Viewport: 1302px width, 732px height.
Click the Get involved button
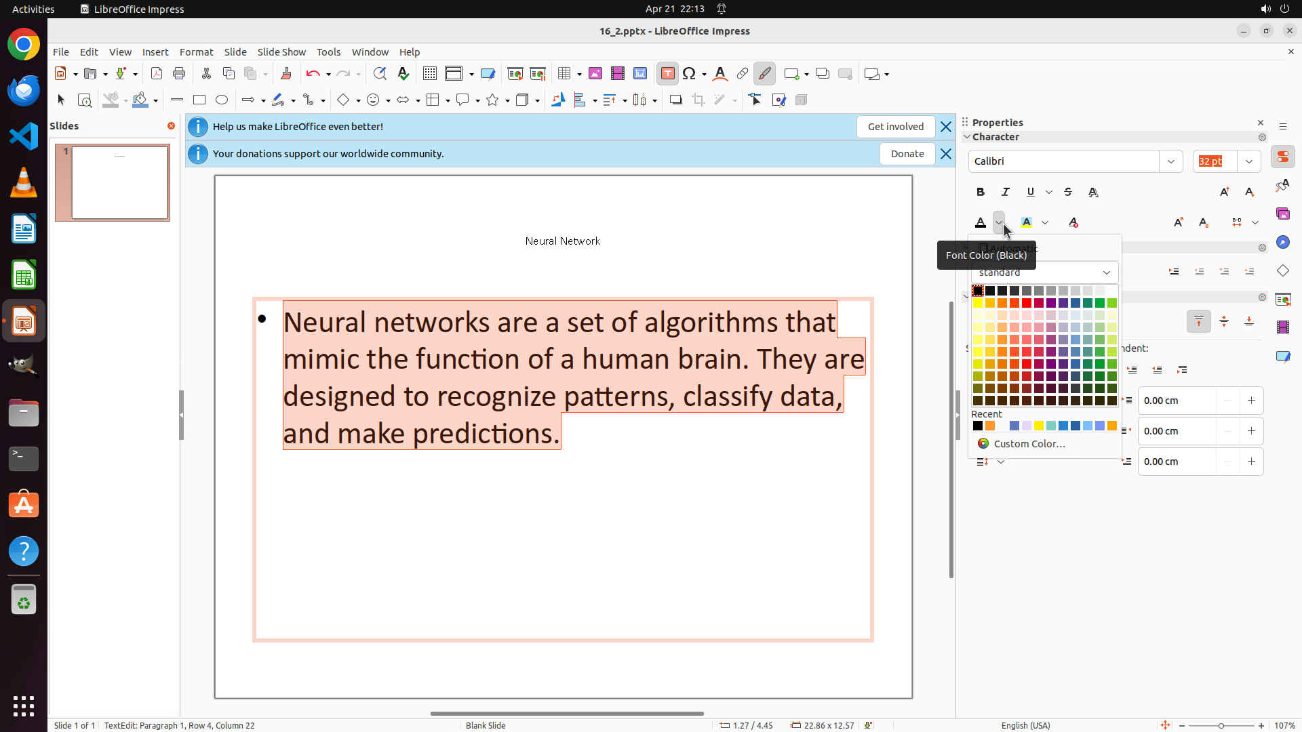pos(895,127)
